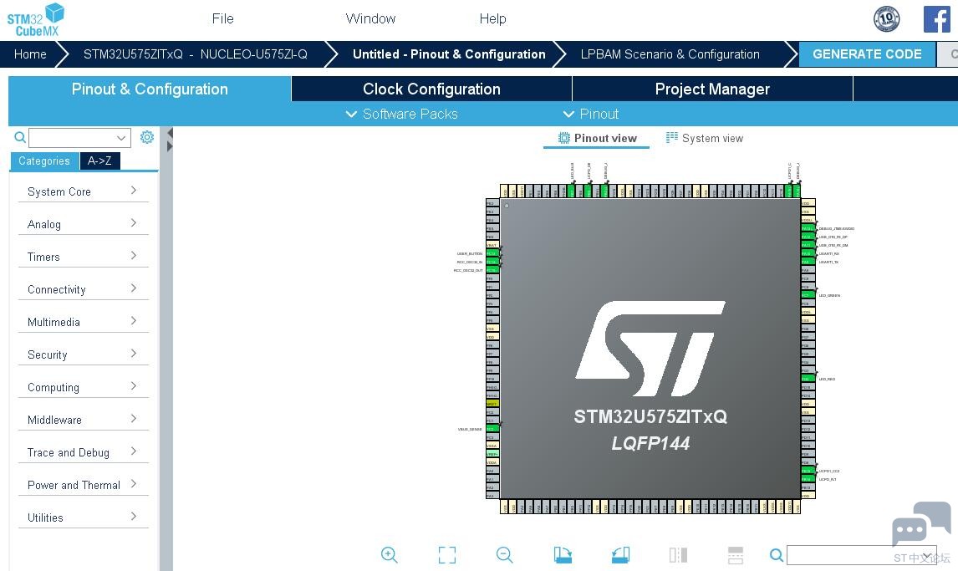Open the File menu
Screen dimensions: 958x571
pos(223,19)
